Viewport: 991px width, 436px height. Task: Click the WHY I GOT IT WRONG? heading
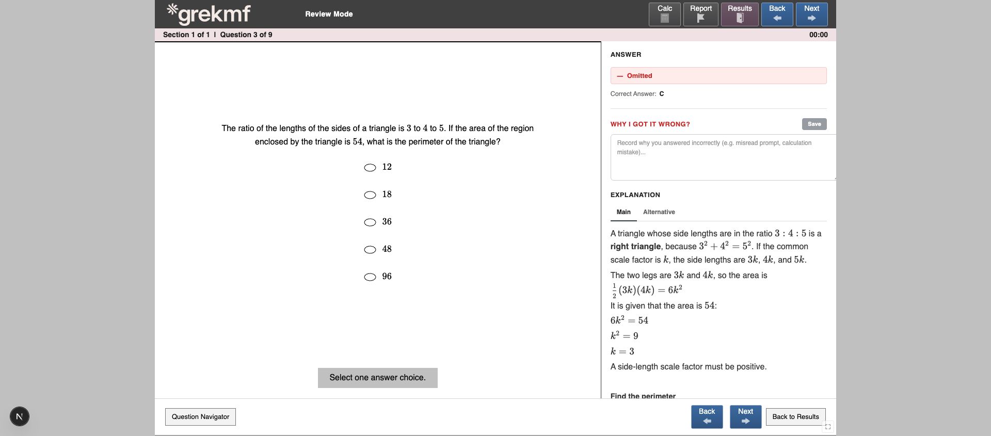[x=650, y=124]
